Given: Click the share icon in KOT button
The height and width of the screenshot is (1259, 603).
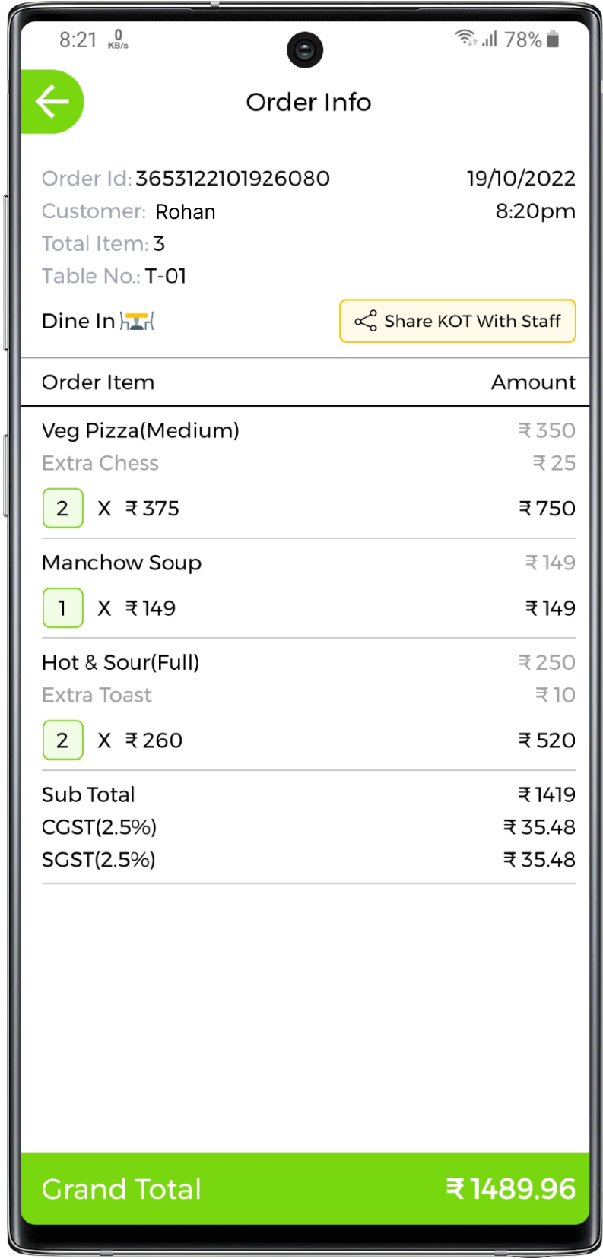Looking at the screenshot, I should [x=366, y=321].
